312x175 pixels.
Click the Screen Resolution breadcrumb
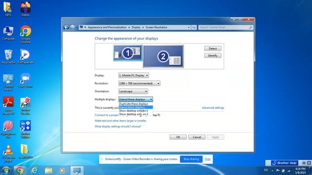(156, 27)
